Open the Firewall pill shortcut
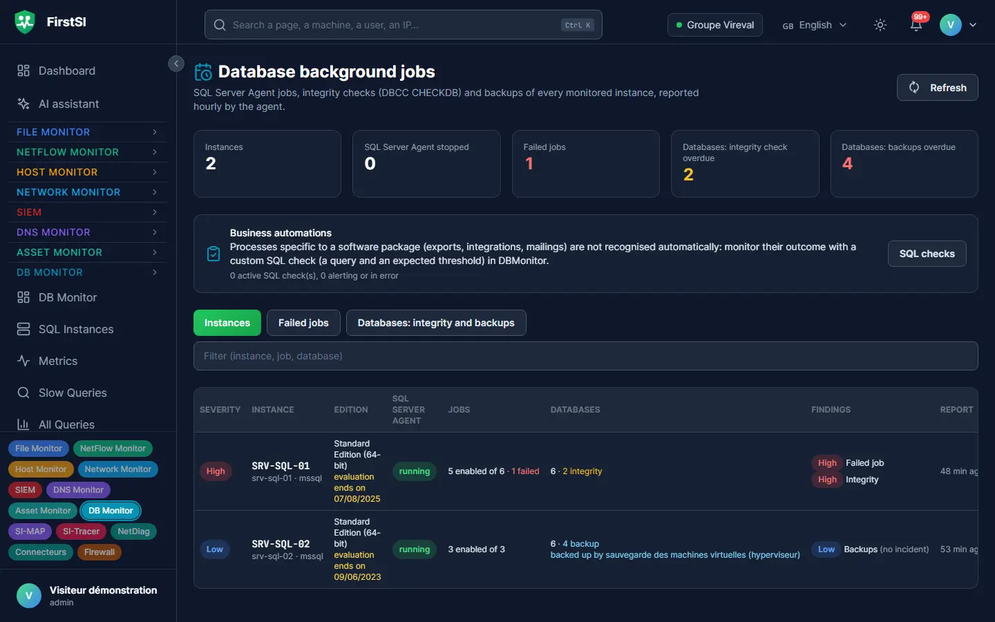This screenshot has height=622, width=995. tap(99, 552)
